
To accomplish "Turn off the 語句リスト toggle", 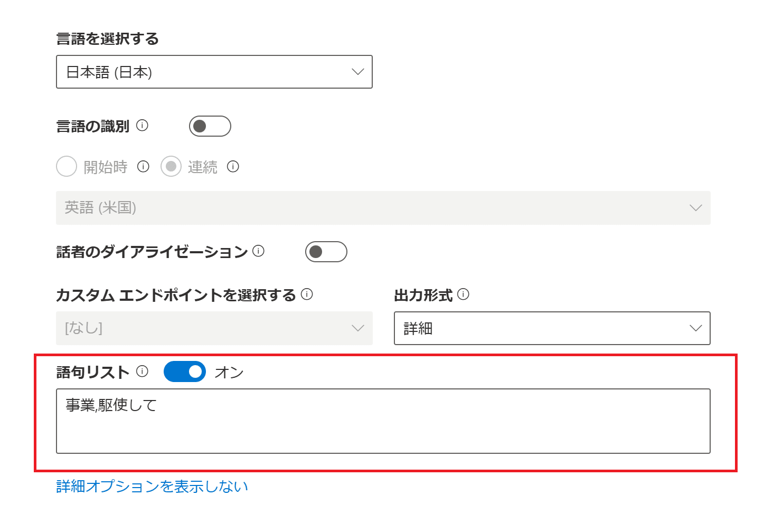I will point(184,371).
